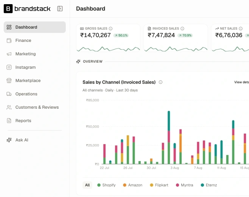The height and width of the screenshot is (197, 249).
Task: Click the View details link
Action: point(241,82)
